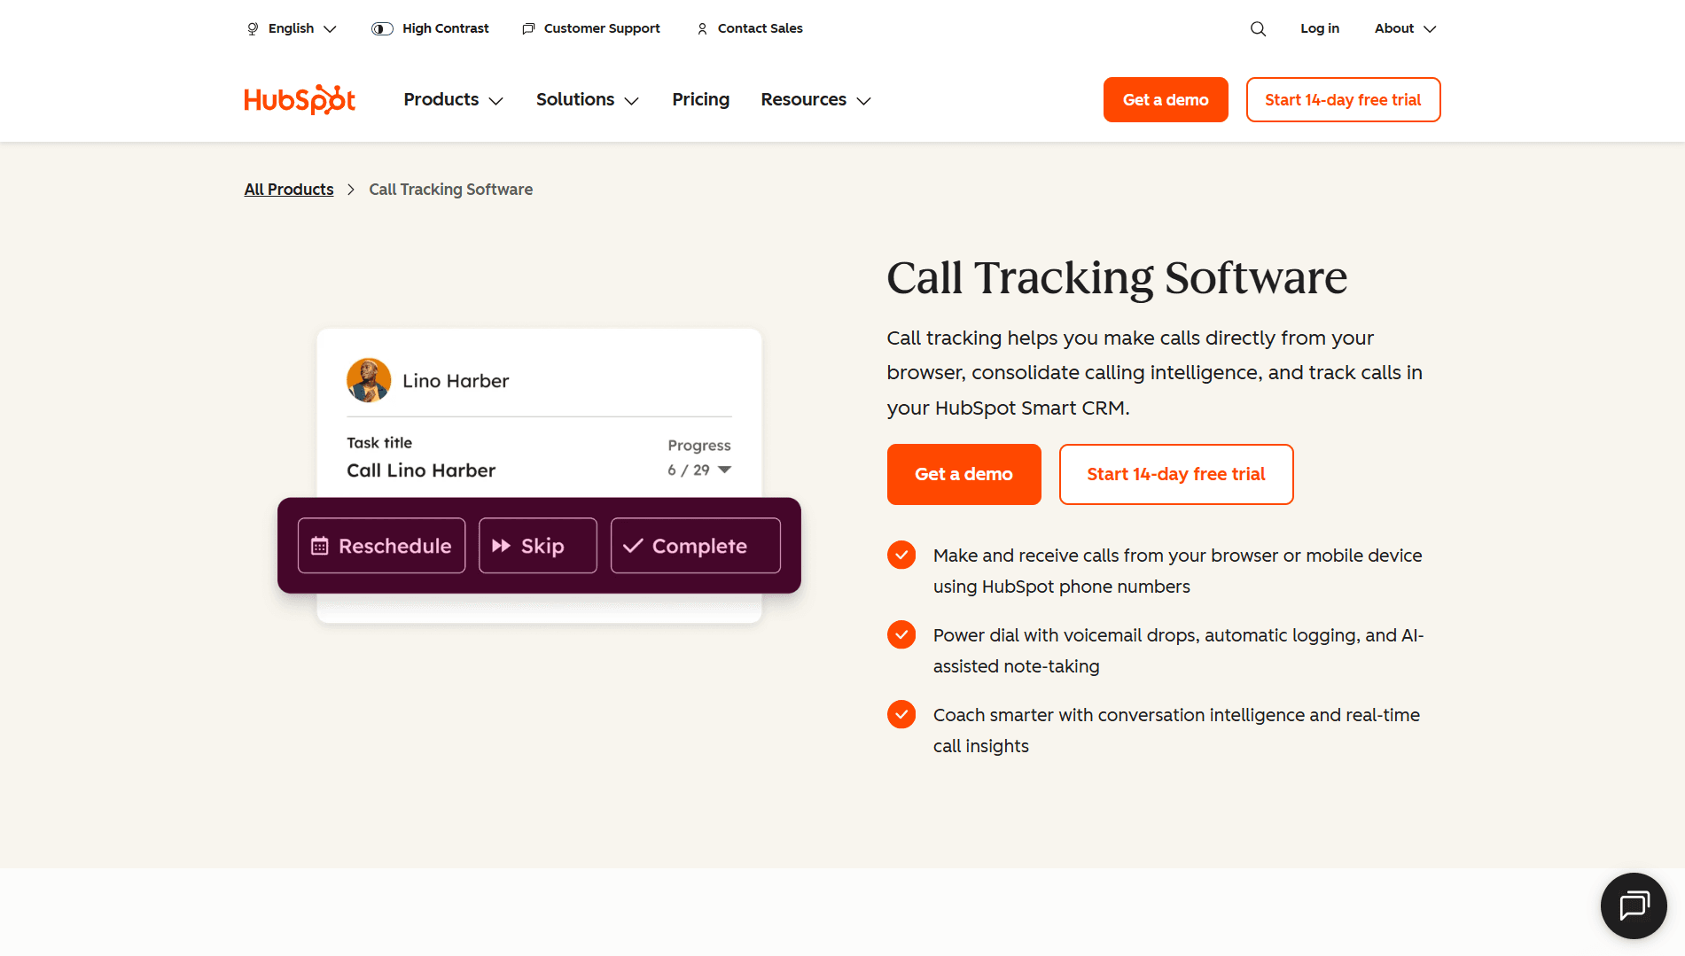Click the 'Lino Harber' contact name
The width and height of the screenshot is (1685, 956).
click(x=456, y=381)
